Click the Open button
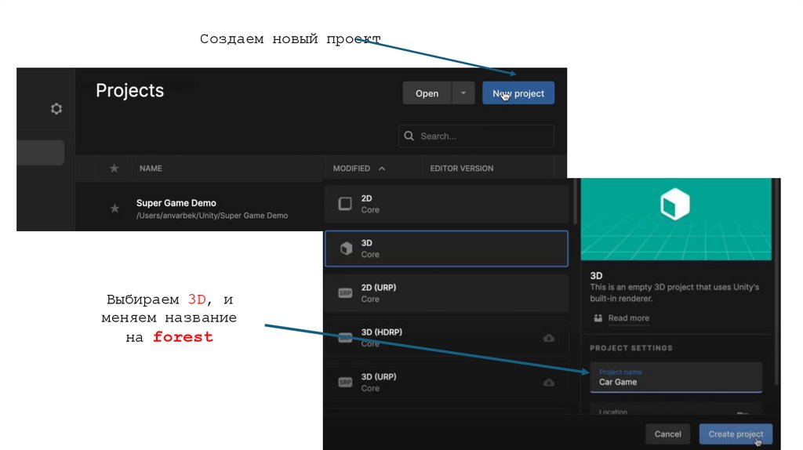Screen dimensions: 803x450 tap(427, 93)
